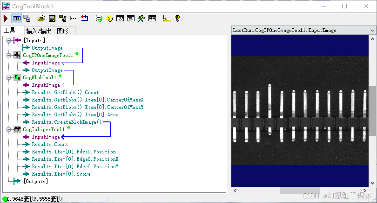The image size is (377, 203).
Task: Select OutputImage under CogIPOneImageTool1
Action: 47,70
